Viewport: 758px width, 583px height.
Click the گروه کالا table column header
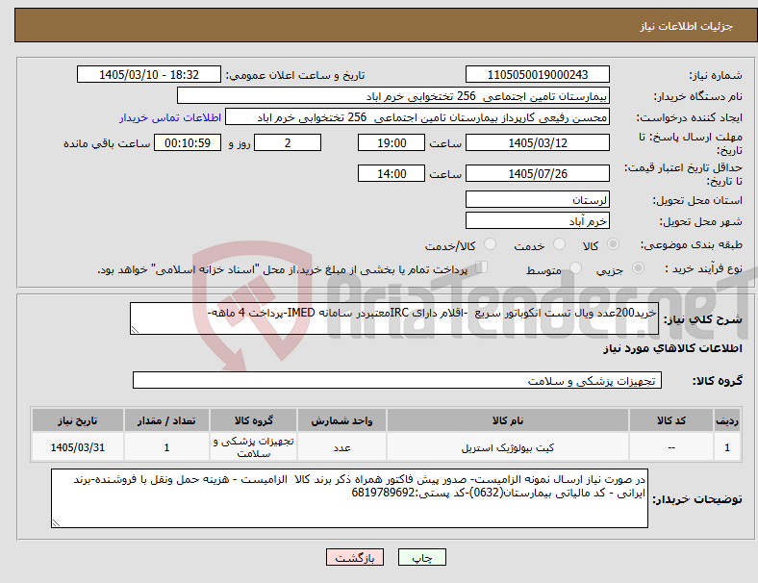click(x=253, y=420)
